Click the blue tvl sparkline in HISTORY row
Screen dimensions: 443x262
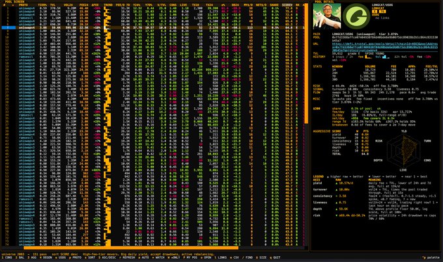pyautogui.click(x=386, y=57)
